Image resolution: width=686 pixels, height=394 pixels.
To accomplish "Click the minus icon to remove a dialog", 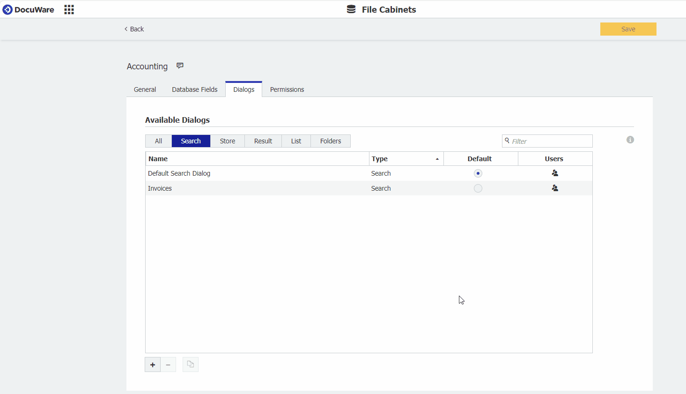I will (168, 364).
